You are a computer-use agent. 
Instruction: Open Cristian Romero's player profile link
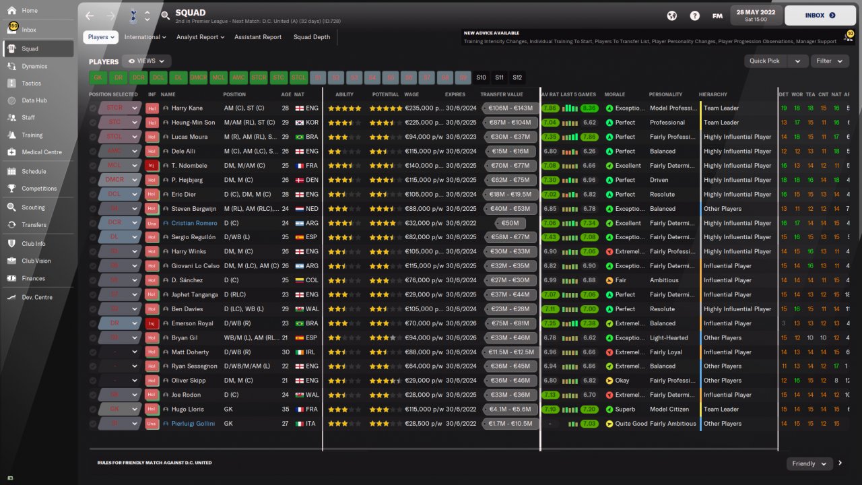coord(193,223)
